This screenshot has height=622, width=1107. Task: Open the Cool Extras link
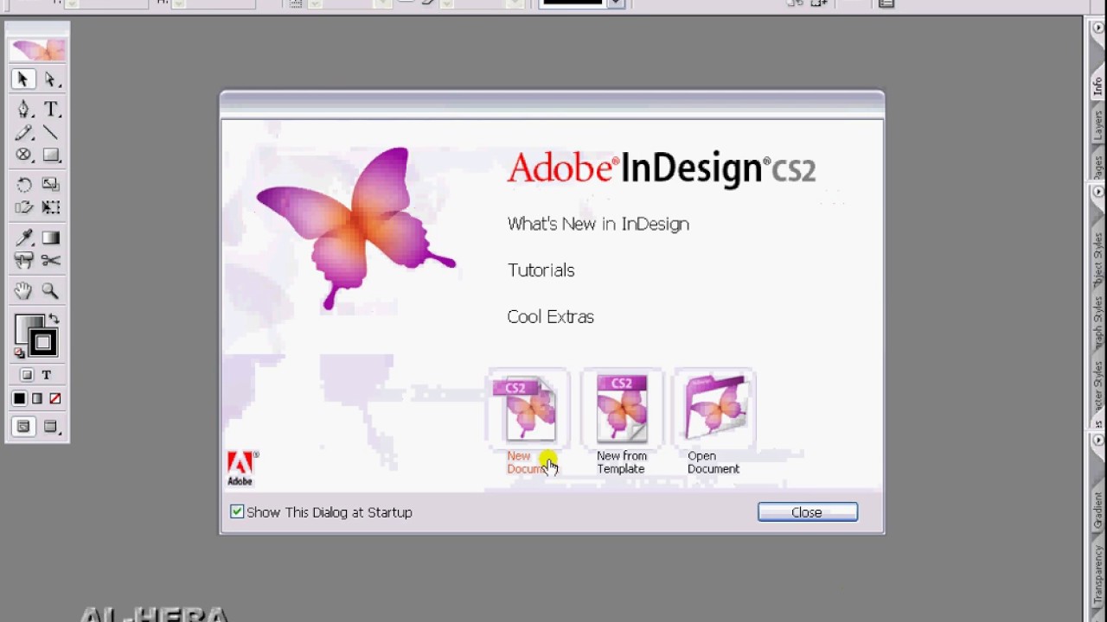551,317
